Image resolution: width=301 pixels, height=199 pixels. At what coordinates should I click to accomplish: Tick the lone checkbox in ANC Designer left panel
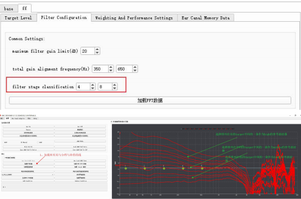coord(4,158)
